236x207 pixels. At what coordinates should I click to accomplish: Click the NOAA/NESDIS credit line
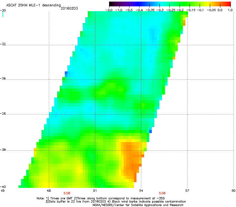tap(138, 205)
